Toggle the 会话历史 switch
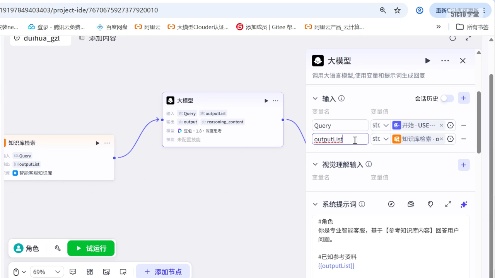This screenshot has width=495, height=278. [447, 98]
